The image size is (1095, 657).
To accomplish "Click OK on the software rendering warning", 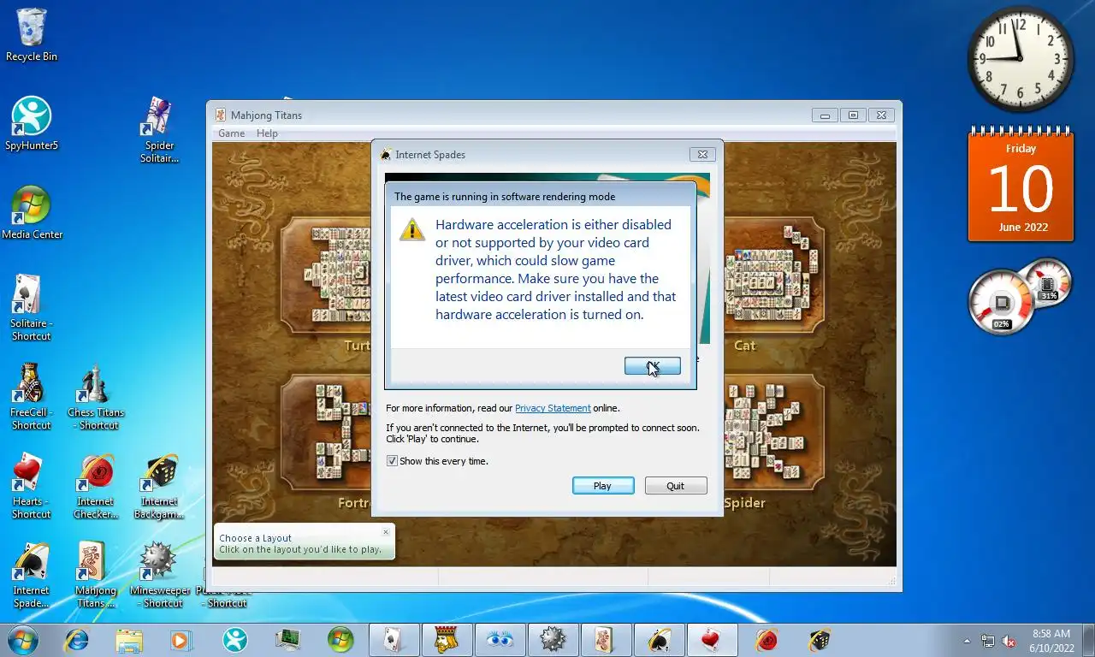I will pos(653,366).
